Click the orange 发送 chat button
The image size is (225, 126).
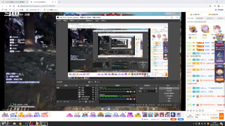[221, 116]
